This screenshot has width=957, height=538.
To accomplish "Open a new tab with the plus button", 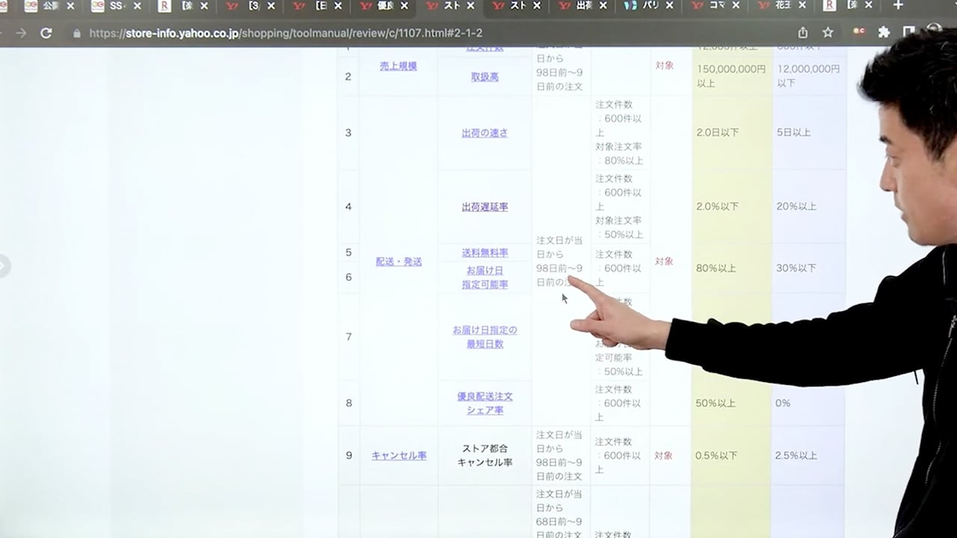I will pos(898,5).
